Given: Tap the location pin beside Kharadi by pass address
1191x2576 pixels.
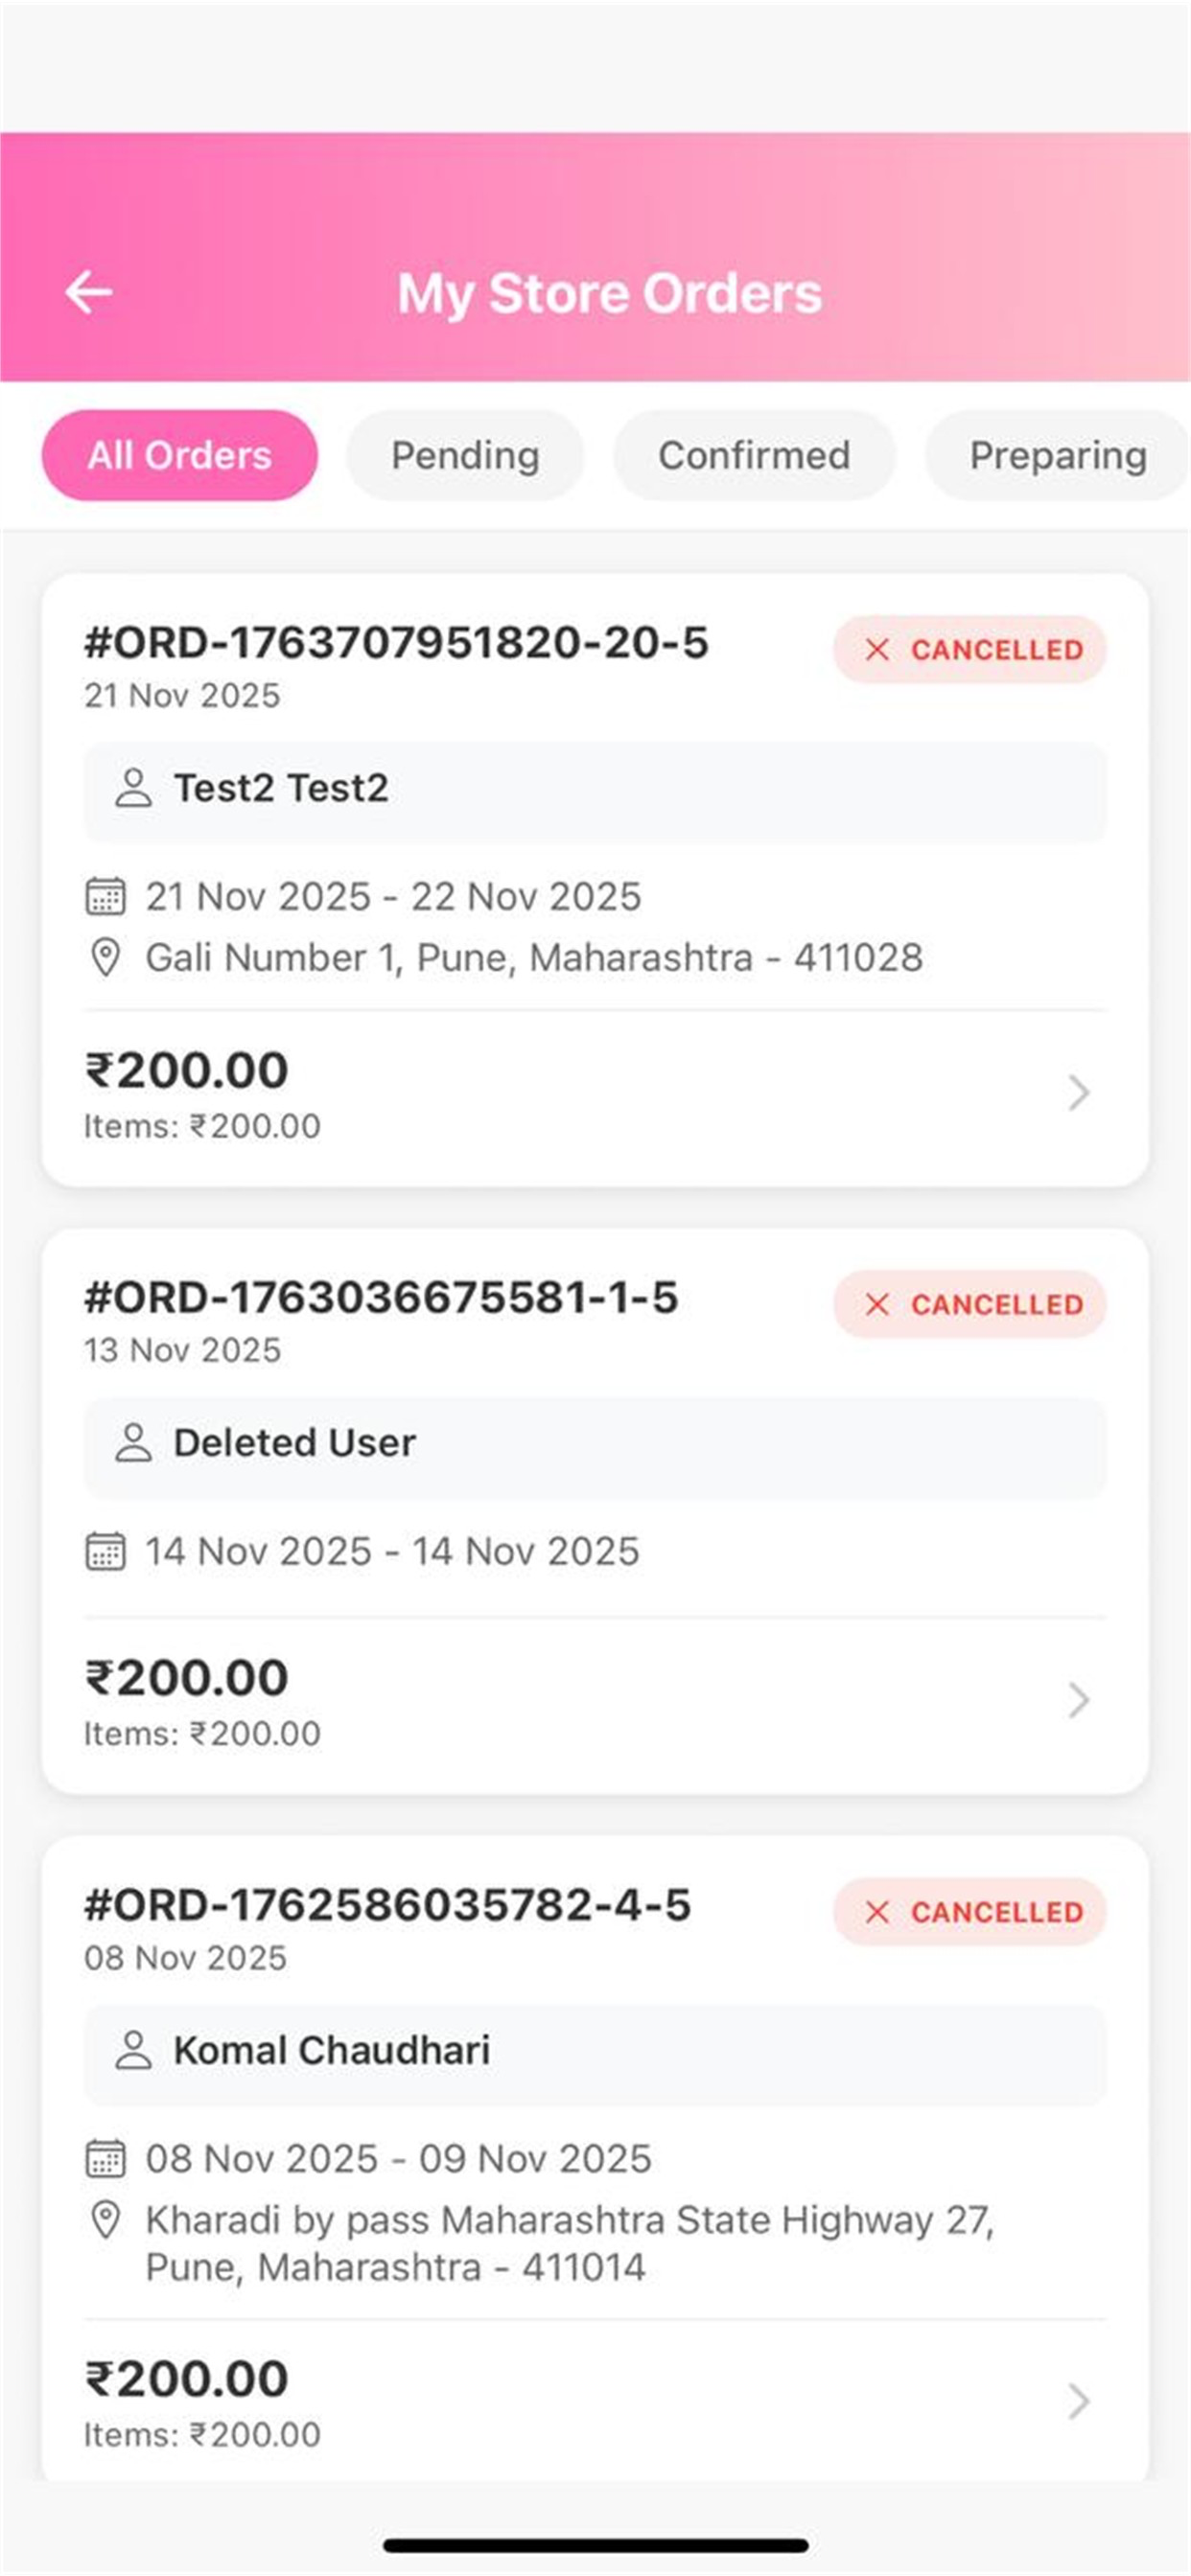Looking at the screenshot, I should pyautogui.click(x=105, y=2219).
